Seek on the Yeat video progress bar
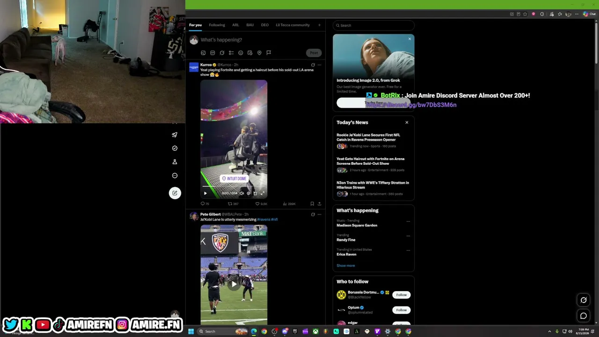 (234, 187)
